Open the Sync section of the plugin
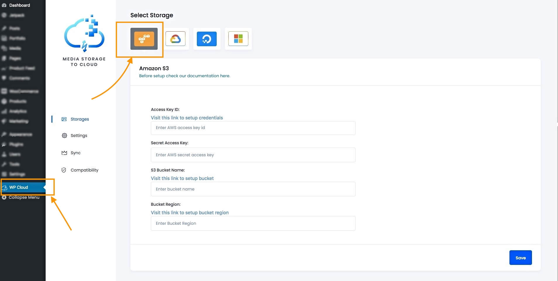 click(x=75, y=153)
